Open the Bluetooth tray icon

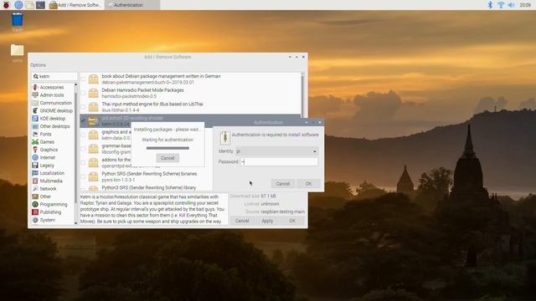point(490,5)
